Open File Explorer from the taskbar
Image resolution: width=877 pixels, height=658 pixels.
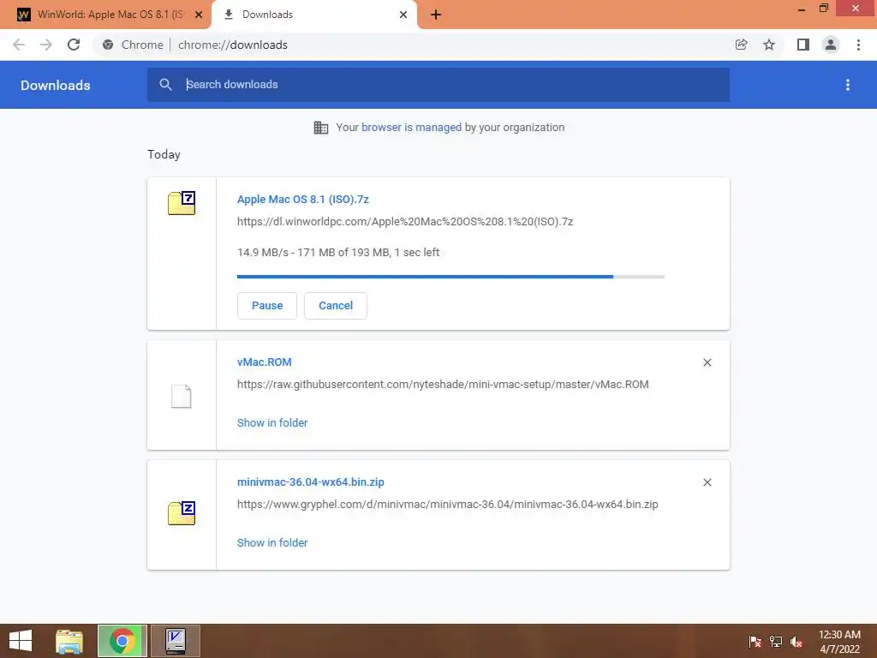(69, 641)
